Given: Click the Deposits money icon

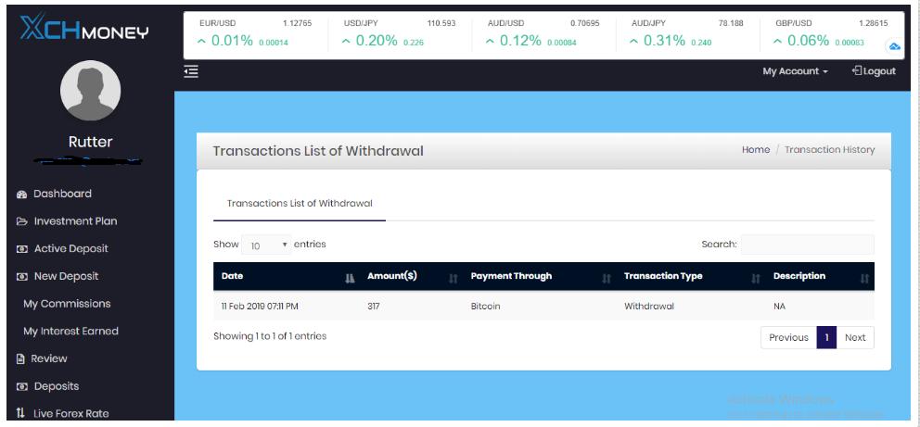Looking at the screenshot, I should point(21,386).
